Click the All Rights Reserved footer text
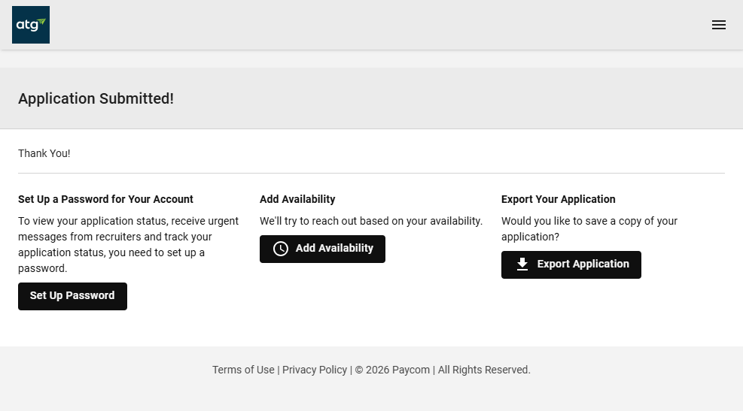743x411 pixels. pos(484,370)
